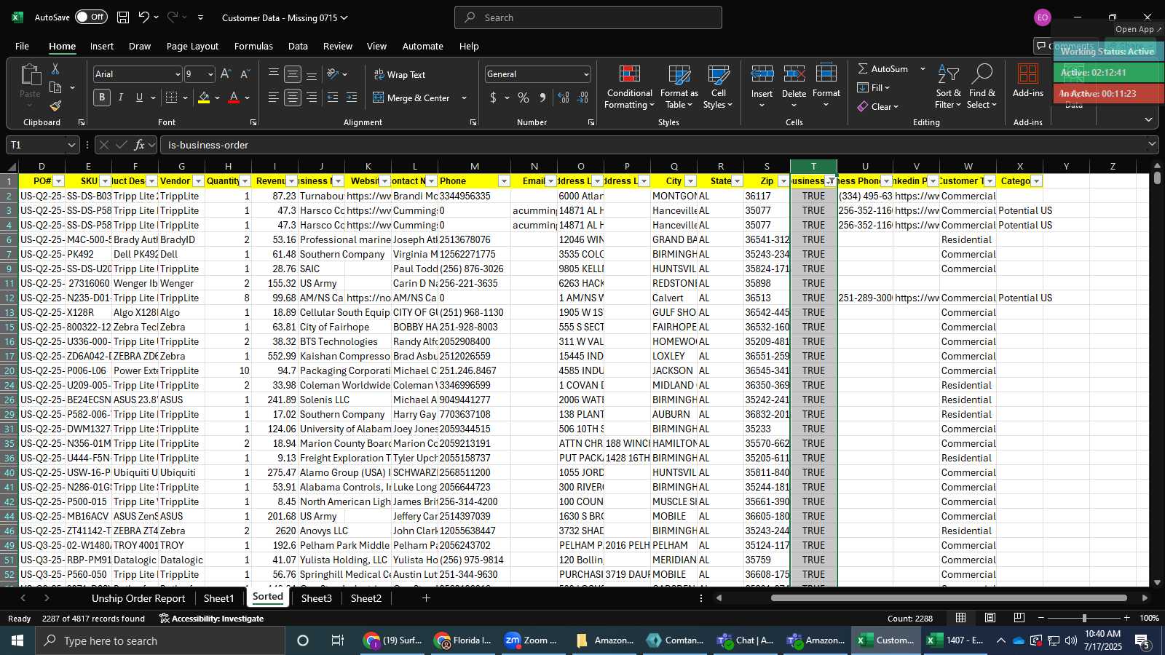Click the Increase Indent icon
The width and height of the screenshot is (1165, 655).
[x=352, y=98]
